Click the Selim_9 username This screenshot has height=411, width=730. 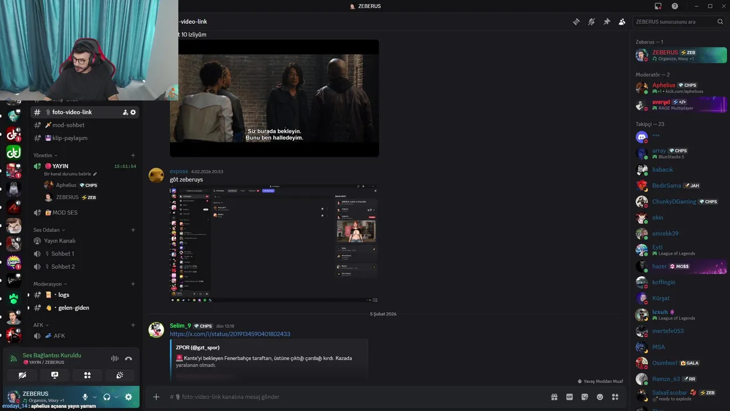(x=180, y=326)
